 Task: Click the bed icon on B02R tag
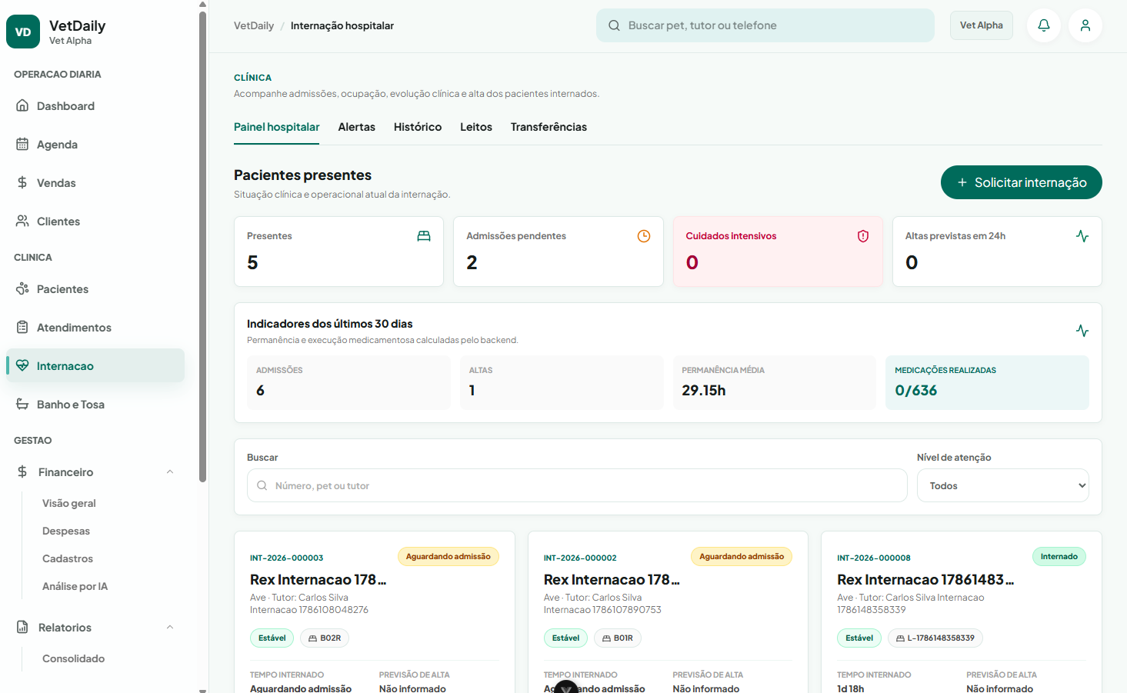[x=313, y=638]
